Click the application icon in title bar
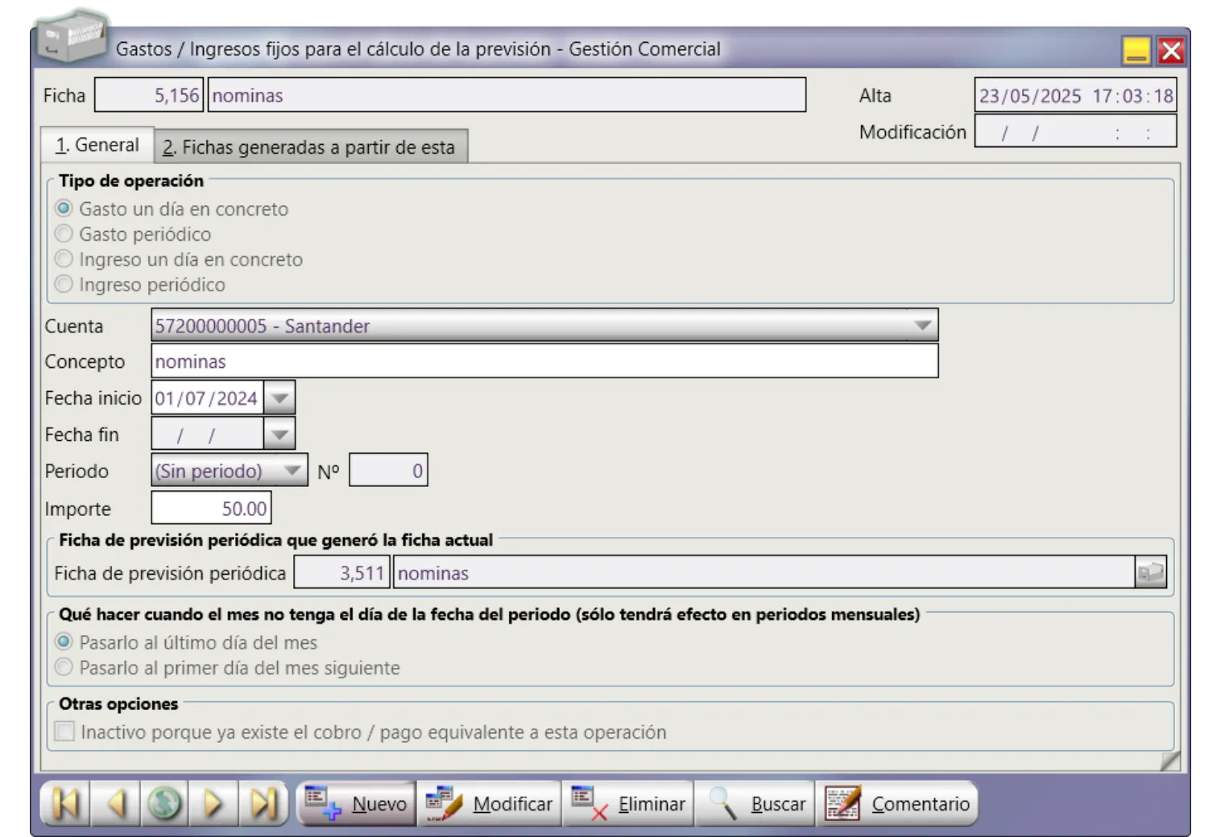Screen dimensions: 1221x837 72,36
